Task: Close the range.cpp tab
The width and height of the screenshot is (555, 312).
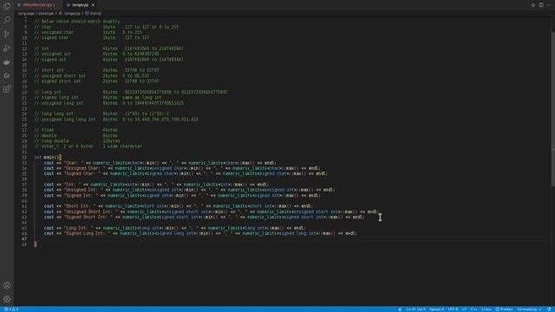Action: [x=93, y=5]
